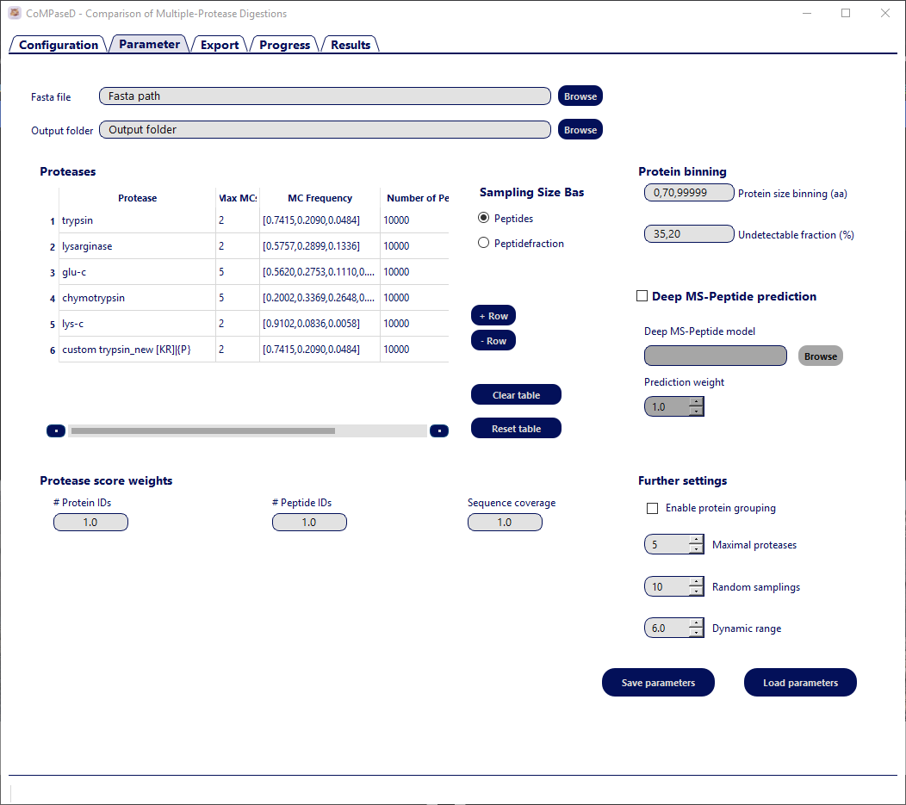This screenshot has height=805, width=906.
Task: Click the right arrow of the protease table scrollbar
Action: pyautogui.click(x=439, y=430)
